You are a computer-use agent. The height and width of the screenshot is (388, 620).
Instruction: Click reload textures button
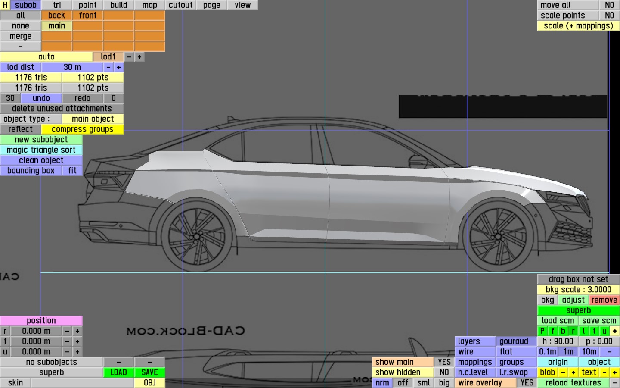click(x=573, y=383)
